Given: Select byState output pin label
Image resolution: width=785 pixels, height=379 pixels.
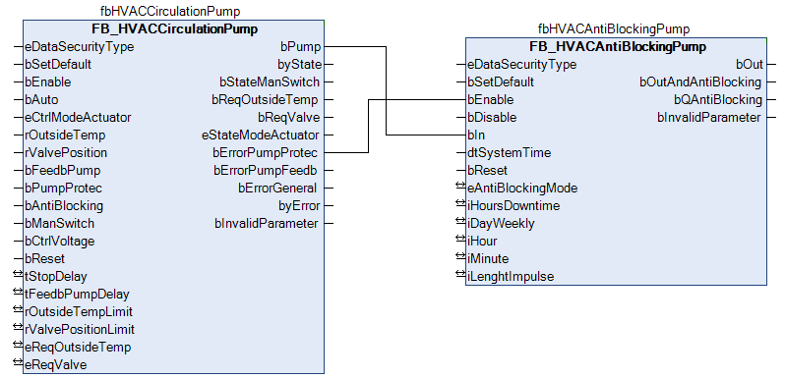Looking at the screenshot, I should (x=299, y=65).
